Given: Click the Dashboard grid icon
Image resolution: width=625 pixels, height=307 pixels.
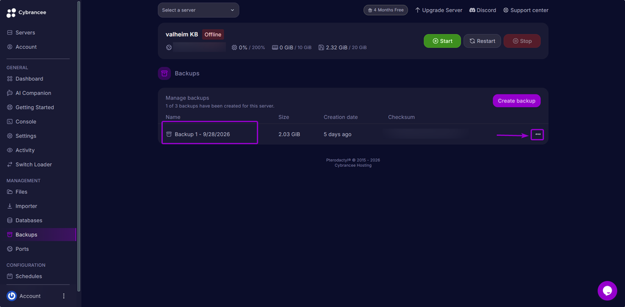Looking at the screenshot, I should coord(10,79).
